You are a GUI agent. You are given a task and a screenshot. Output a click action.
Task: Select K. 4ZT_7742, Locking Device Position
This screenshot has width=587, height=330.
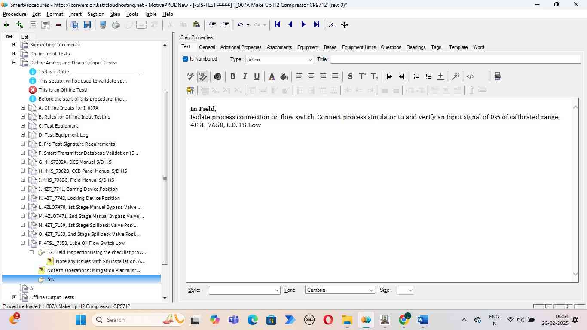(x=79, y=198)
